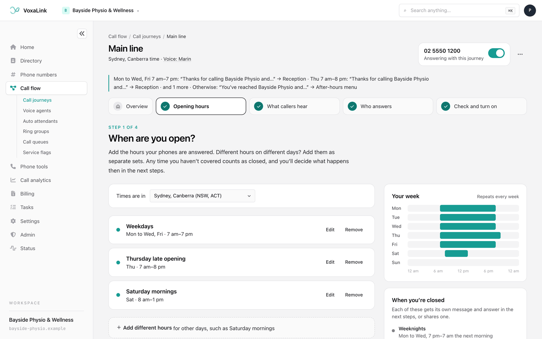Click the Thursday bar in Your week
This screenshot has height=339, width=542.
tap(470, 235)
